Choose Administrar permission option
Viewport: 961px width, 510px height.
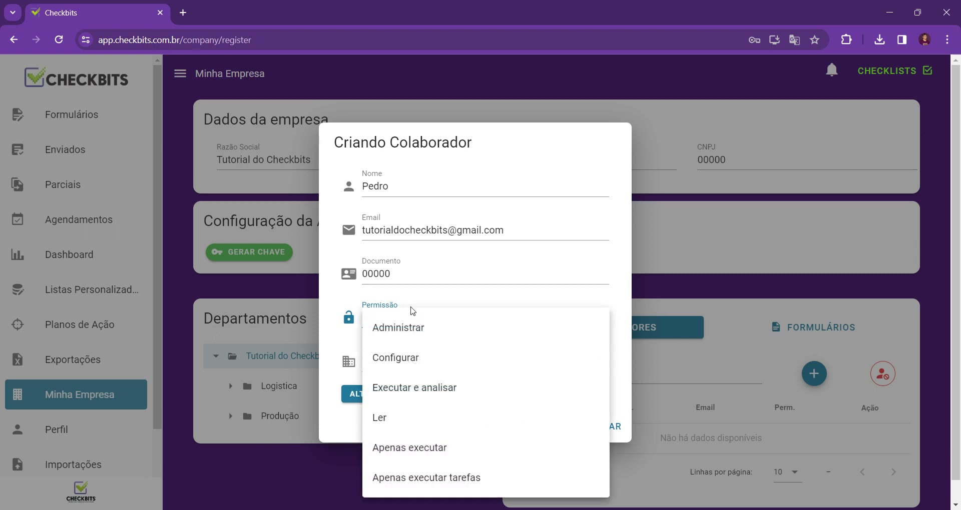pyautogui.click(x=486, y=327)
